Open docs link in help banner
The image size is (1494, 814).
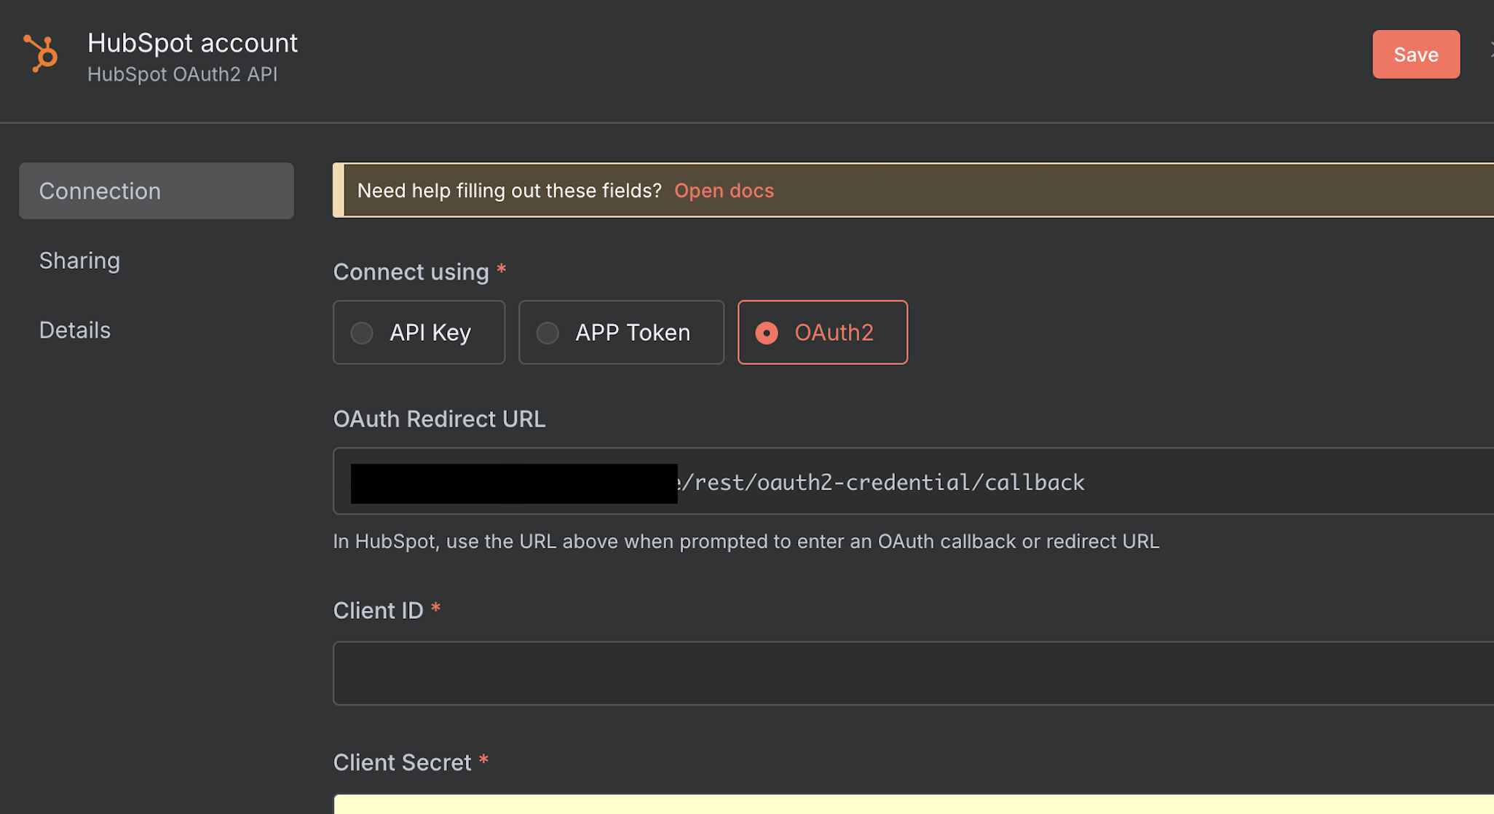(724, 191)
